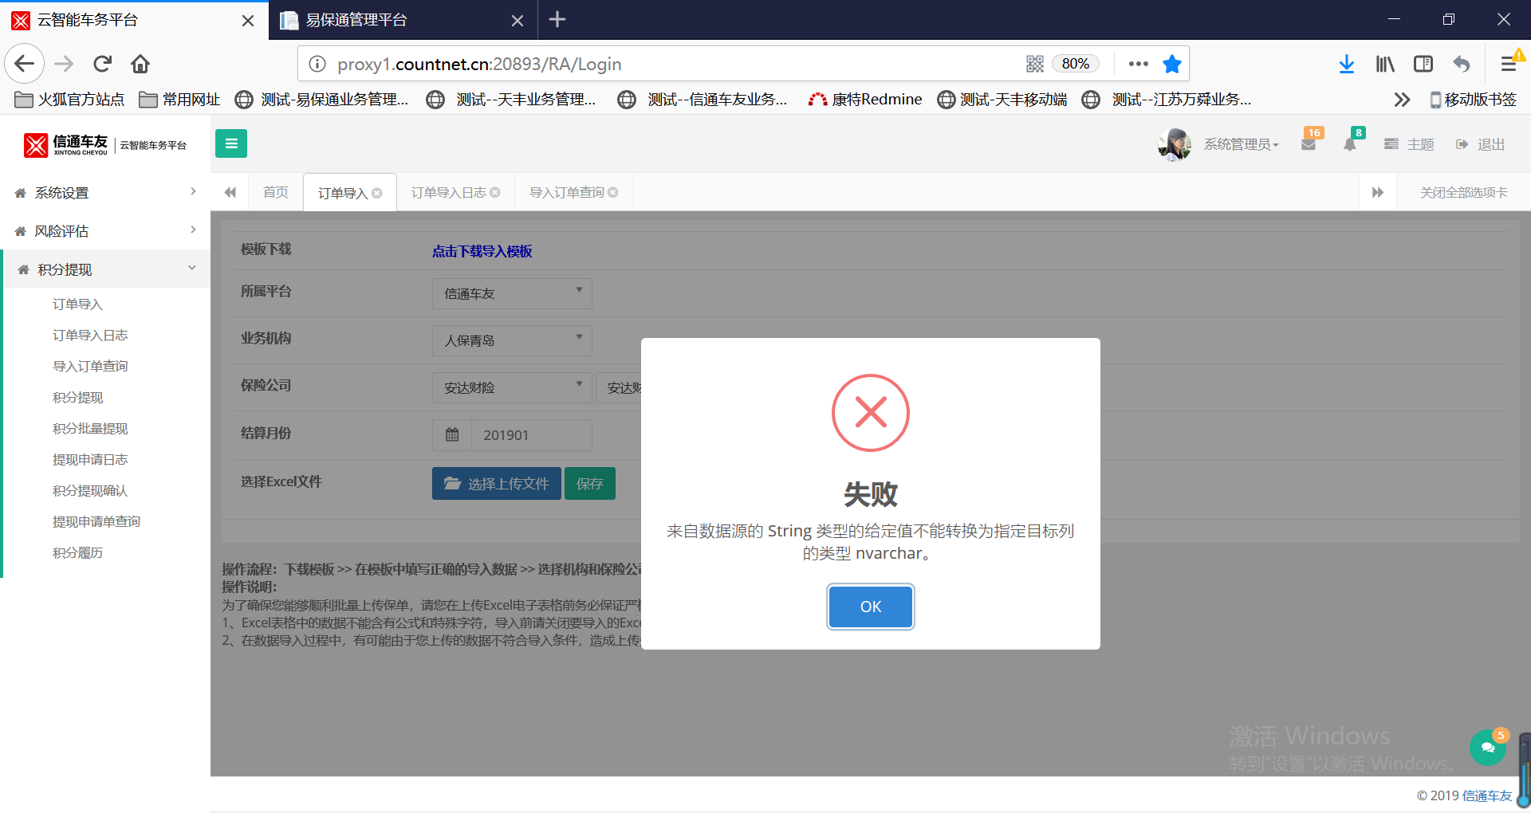Open a new browser tab

(x=557, y=19)
